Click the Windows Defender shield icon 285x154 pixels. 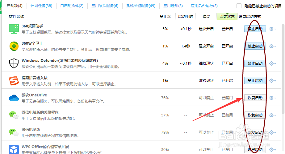tap(14, 63)
